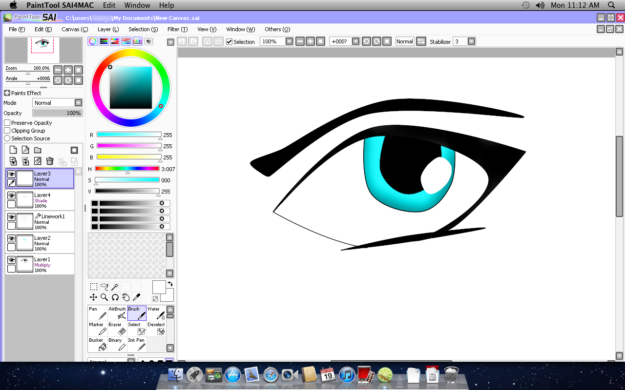Choose the Ink Pen tool
625x390 pixels.
point(137,344)
